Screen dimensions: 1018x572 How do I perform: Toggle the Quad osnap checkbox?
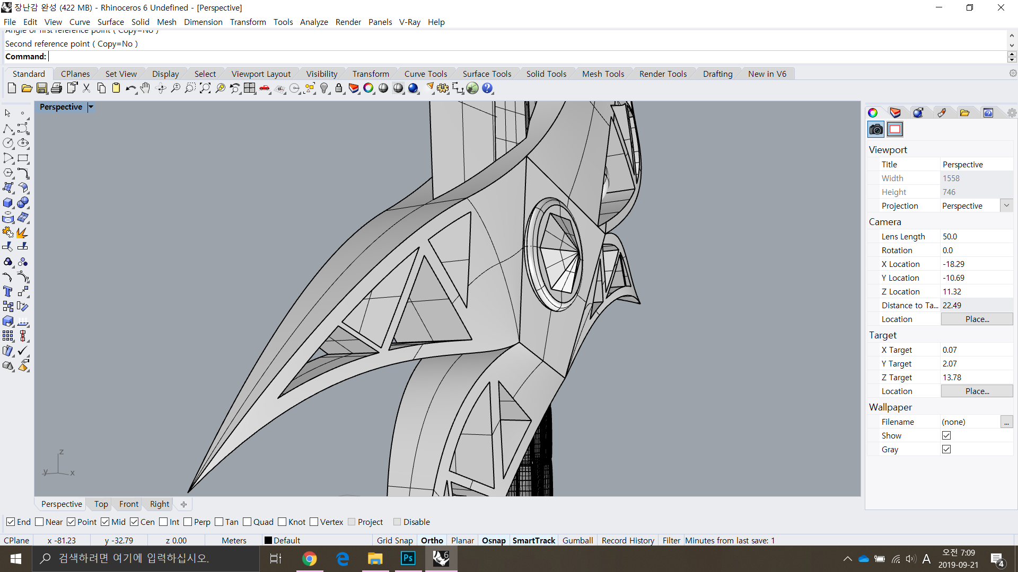[247, 522]
